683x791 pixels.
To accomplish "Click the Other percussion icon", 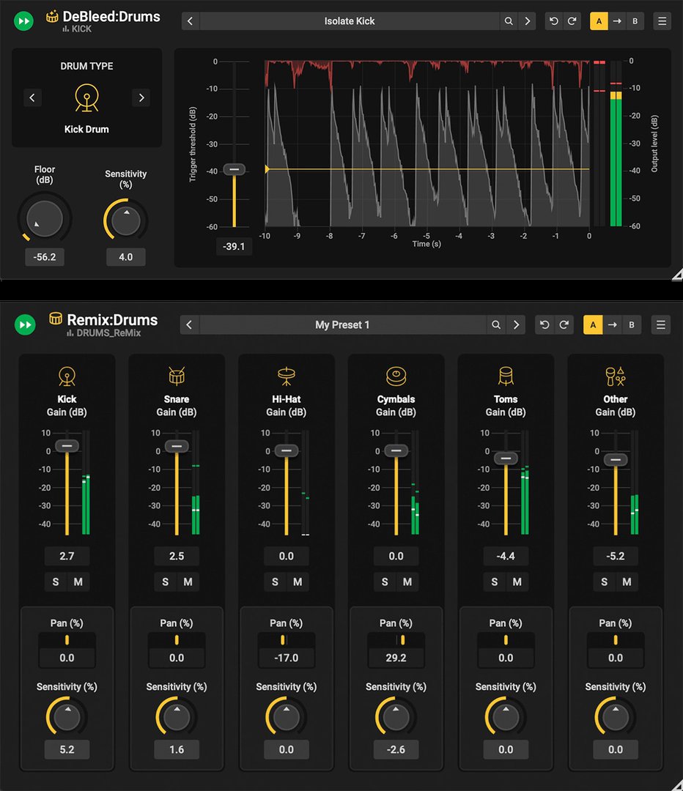I will (x=615, y=375).
